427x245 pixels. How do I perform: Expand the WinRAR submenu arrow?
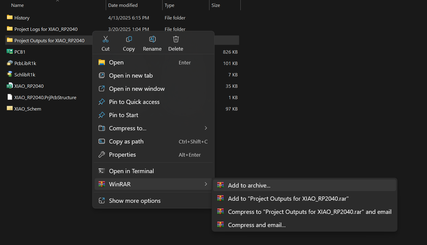pos(206,184)
